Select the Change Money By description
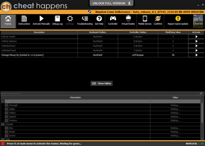 (39, 55)
